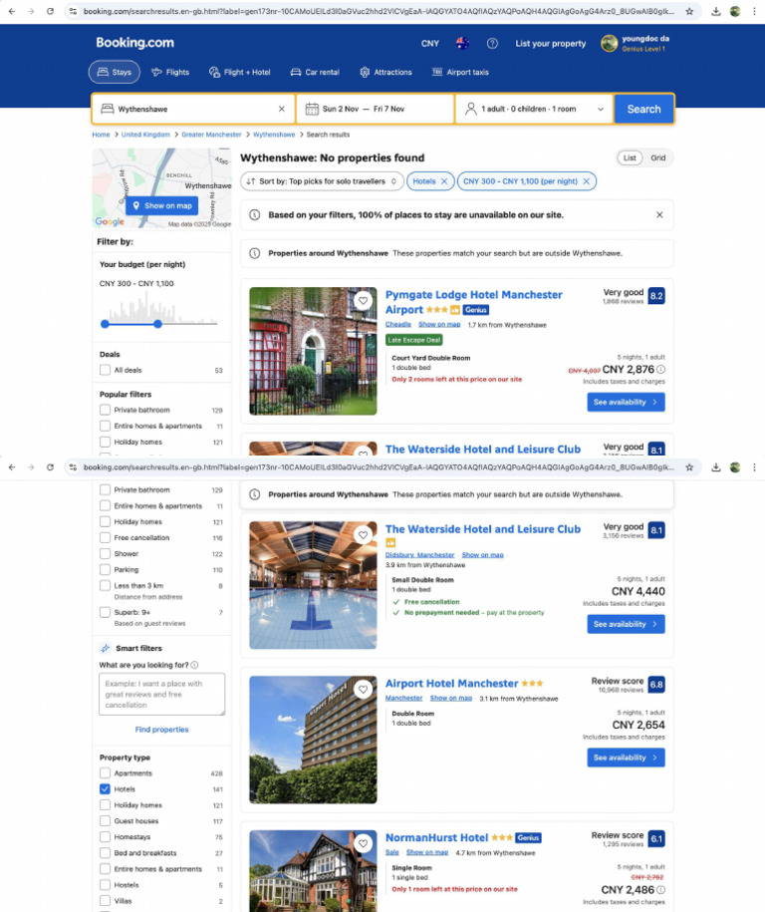
Task: Dismiss the 100% unavailable notice banner
Action: (659, 214)
